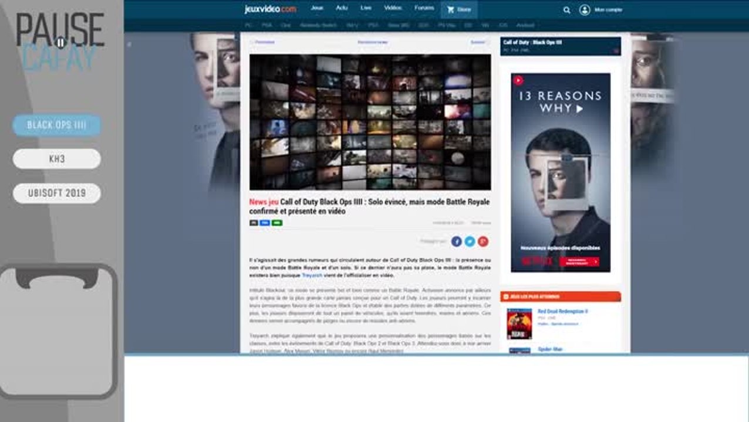Select the KH3 chapter button
749x422 pixels.
tap(57, 159)
